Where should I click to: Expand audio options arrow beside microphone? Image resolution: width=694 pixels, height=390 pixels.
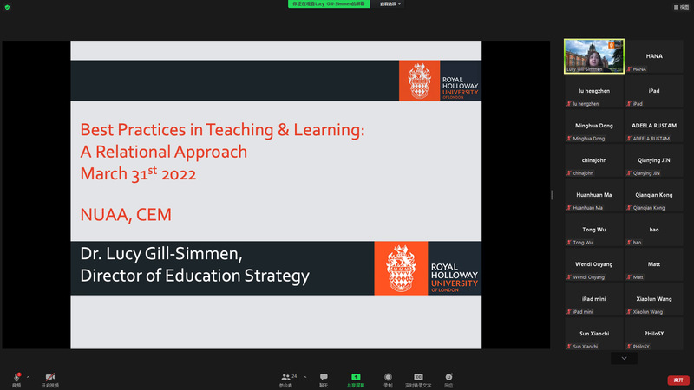pyautogui.click(x=28, y=377)
